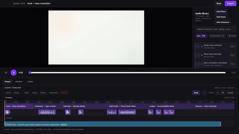239x134 pixels.
Task: Click Add Music button
Action: click(221, 17)
